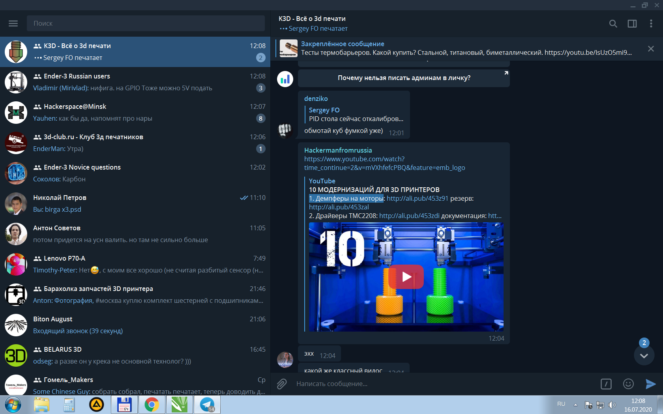
Task: Toggle the right info side panel
Action: point(632,24)
